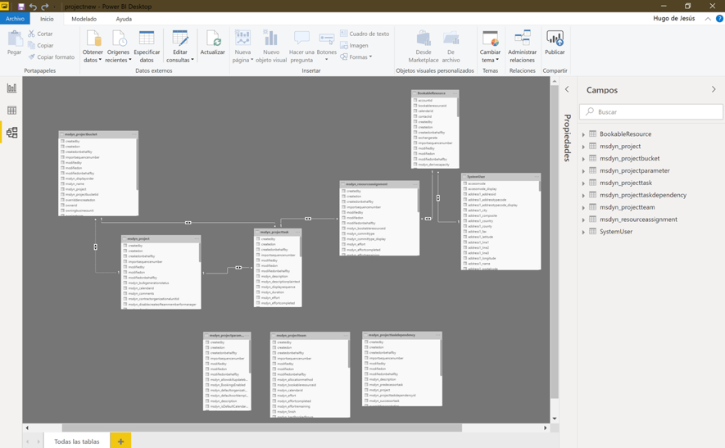Open Orígenes recientes

click(118, 47)
